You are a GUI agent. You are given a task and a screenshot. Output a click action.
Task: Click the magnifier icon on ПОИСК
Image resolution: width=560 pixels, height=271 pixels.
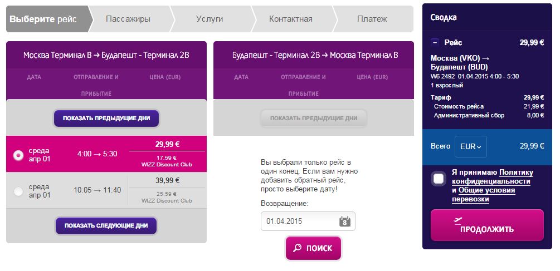coord(297,248)
